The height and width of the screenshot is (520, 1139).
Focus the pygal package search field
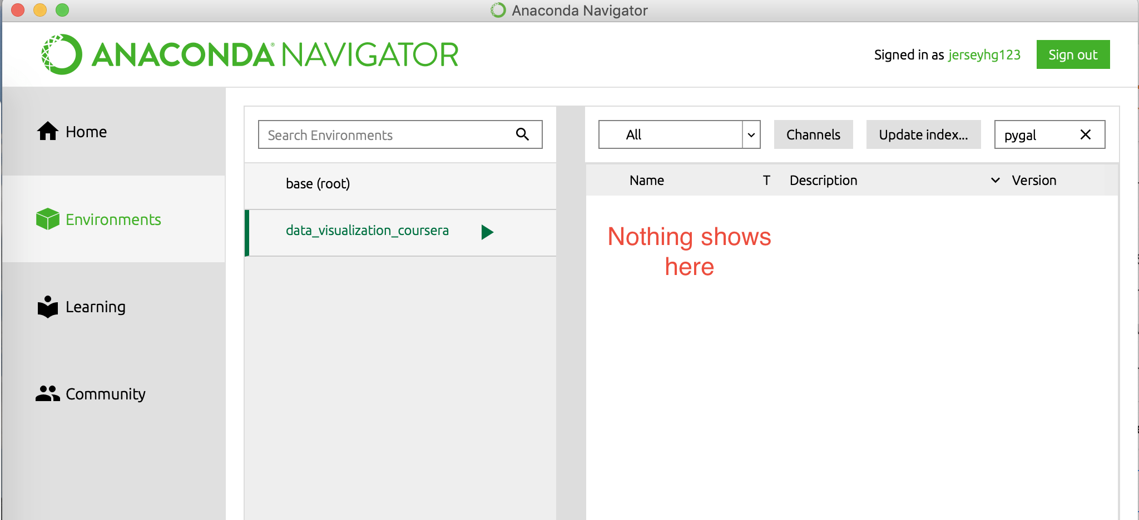coord(1049,134)
